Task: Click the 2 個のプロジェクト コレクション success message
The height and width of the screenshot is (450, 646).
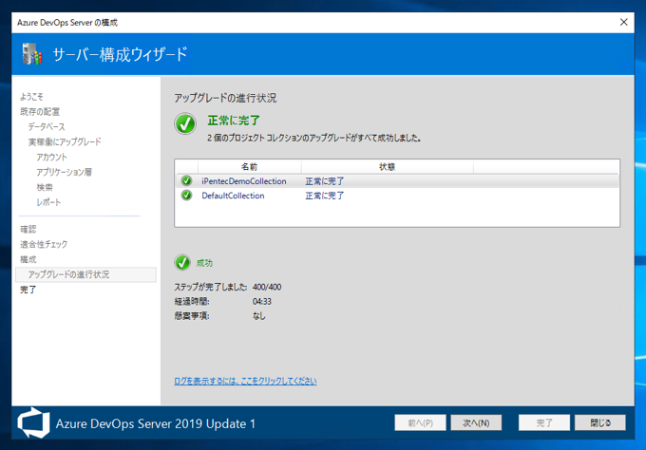Action: pyautogui.click(x=313, y=138)
